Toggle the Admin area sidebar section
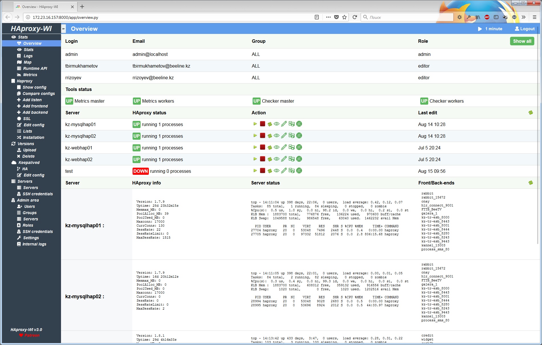The image size is (542, 345). coord(25,200)
